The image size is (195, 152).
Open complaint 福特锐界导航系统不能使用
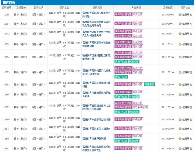click(x=96, y=129)
